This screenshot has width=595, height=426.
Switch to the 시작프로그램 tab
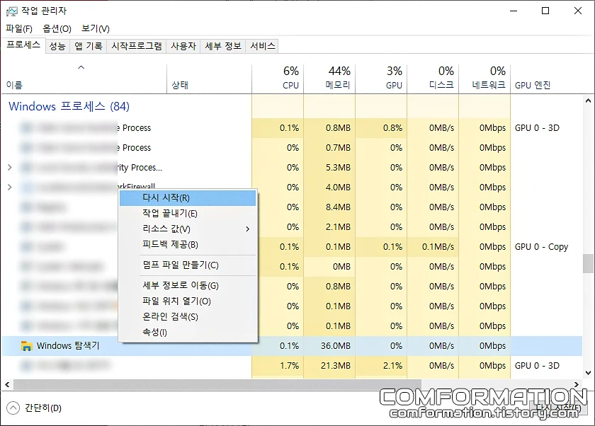tap(137, 46)
